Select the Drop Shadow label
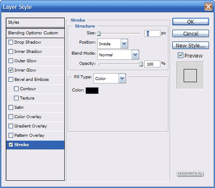Screen dimensions: 215x188 point(28,42)
